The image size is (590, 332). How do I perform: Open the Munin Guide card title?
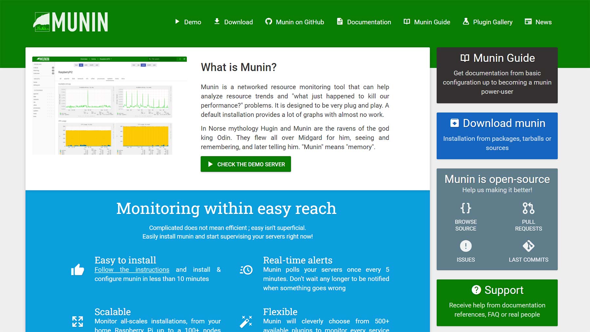point(504,58)
